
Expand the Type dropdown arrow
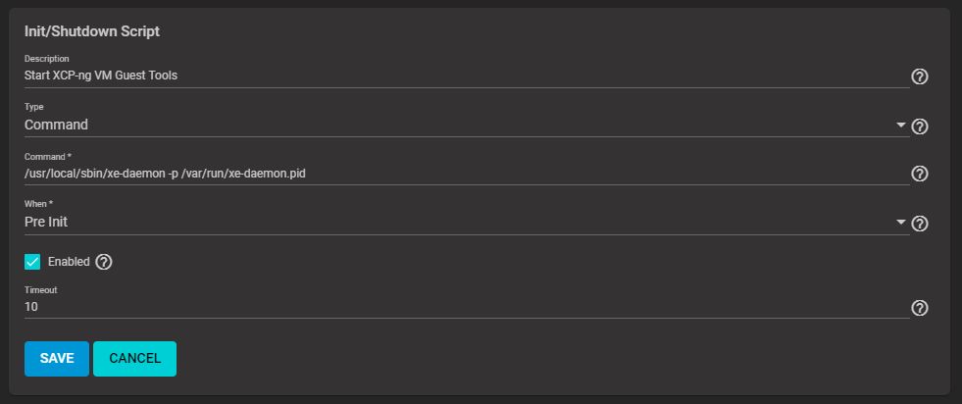click(x=900, y=126)
